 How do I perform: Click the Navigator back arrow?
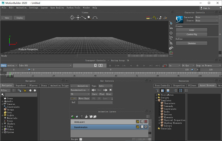pos(30,91)
